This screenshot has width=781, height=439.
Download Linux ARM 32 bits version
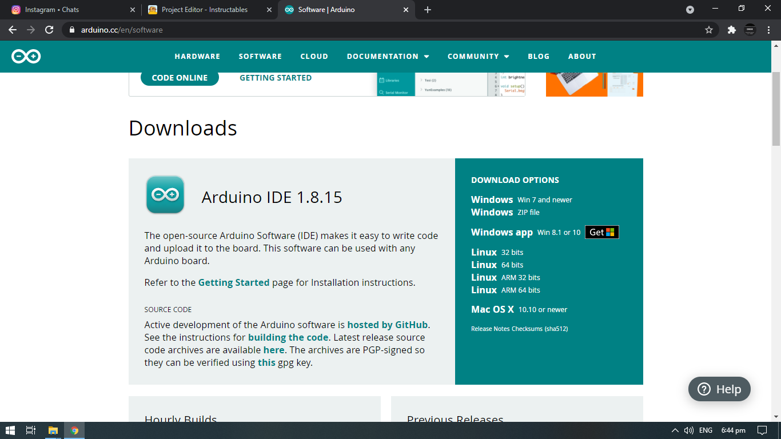[505, 277]
